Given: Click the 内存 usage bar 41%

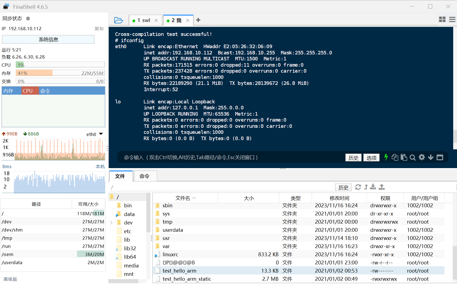Looking at the screenshot, I should 60,73.
